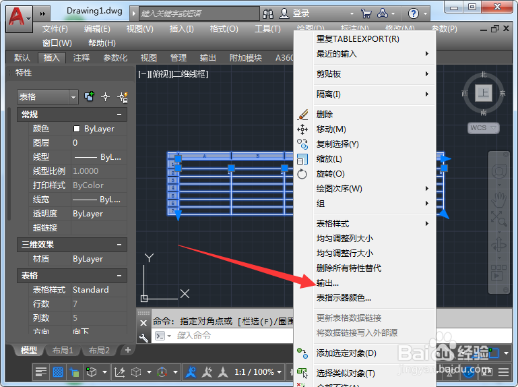Viewport: 518px width, 387px height.
Task: Open the annotation scale 1:1 / 100% dropdown
Action: tap(258, 372)
